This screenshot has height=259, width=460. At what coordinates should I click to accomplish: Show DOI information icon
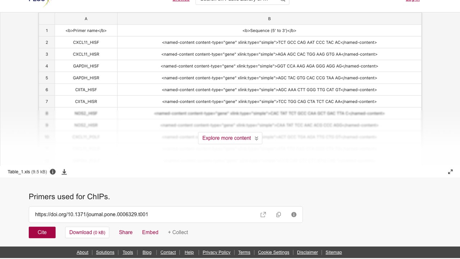(294, 214)
